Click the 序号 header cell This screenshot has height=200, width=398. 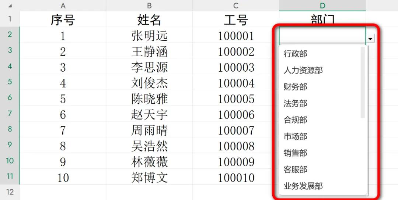(63, 19)
